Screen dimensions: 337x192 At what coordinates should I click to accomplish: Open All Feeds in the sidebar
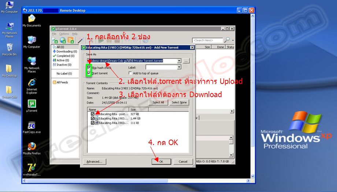(x=60, y=82)
